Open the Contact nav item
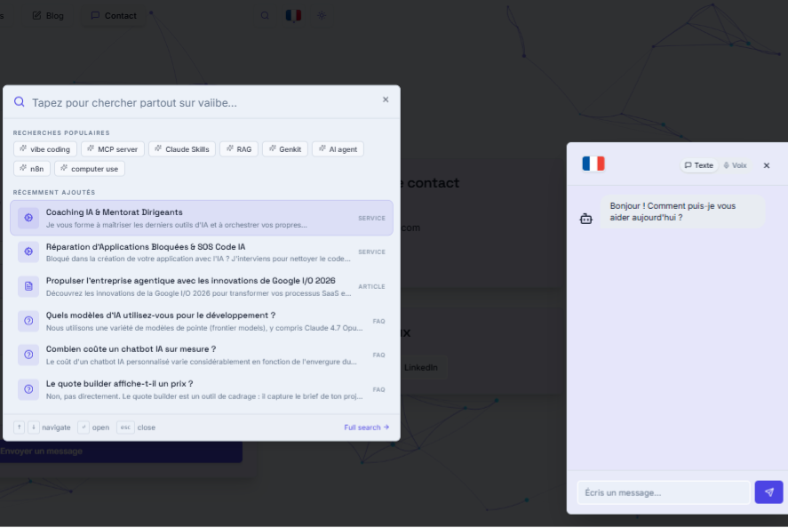Image resolution: width=788 pixels, height=528 pixels. pyautogui.click(x=114, y=16)
